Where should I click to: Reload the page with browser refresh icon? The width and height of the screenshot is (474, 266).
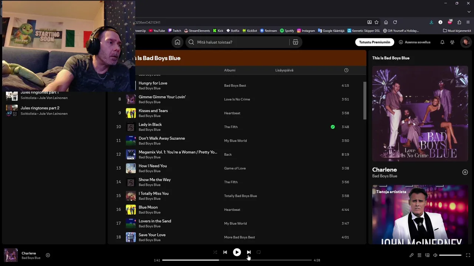(395, 22)
